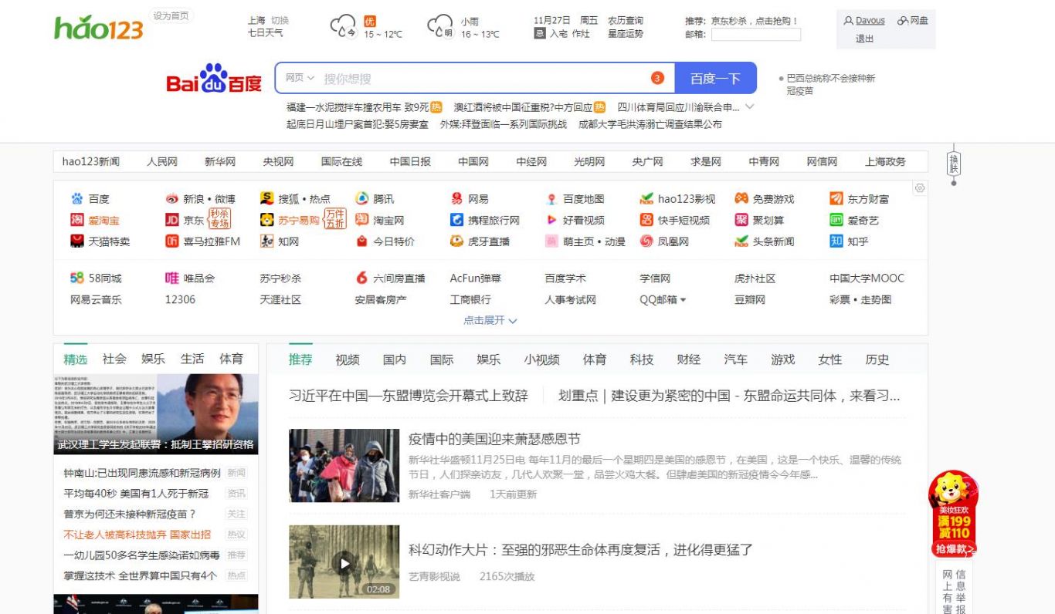Open the 知乎 icon link

pos(836,241)
